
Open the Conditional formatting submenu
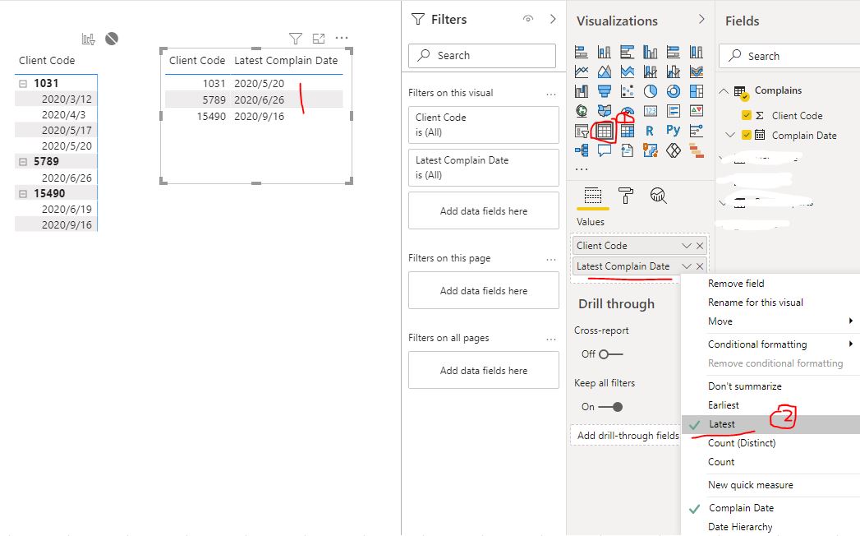pyautogui.click(x=770, y=344)
